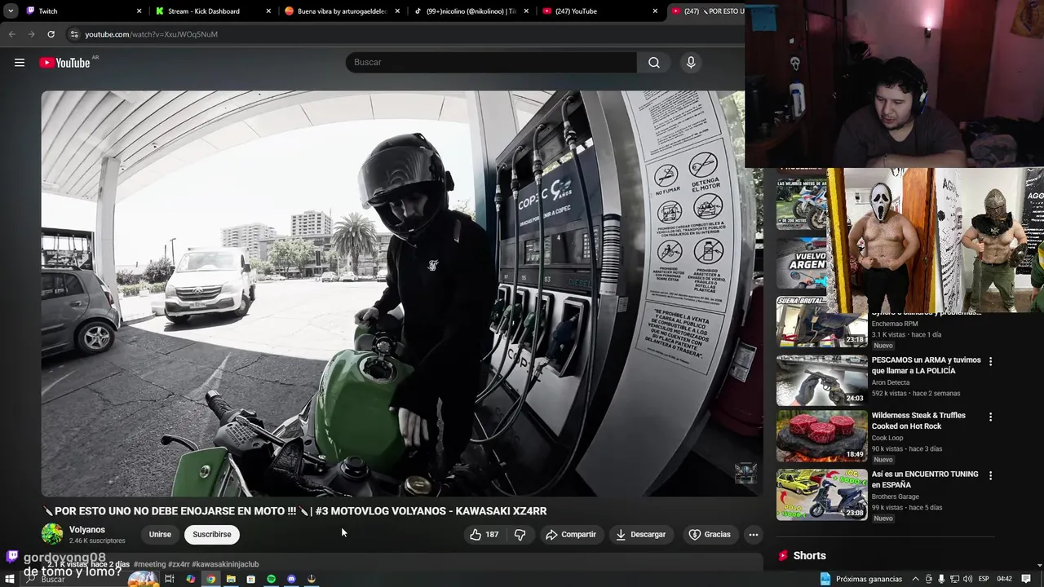1044x587 pixels.
Task: Click the browser address bar URL
Action: [151, 34]
